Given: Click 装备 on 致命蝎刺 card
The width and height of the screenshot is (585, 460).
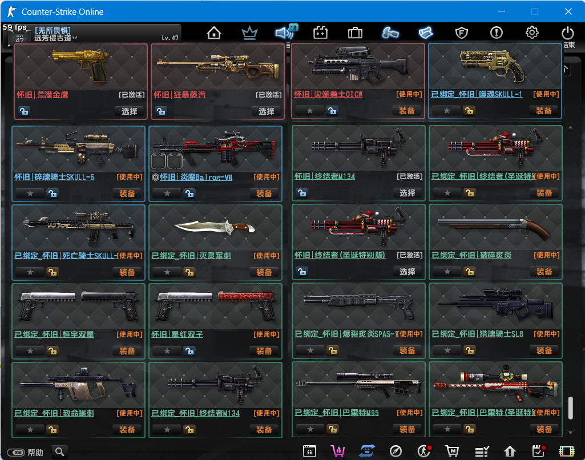Looking at the screenshot, I should pyautogui.click(x=127, y=430).
